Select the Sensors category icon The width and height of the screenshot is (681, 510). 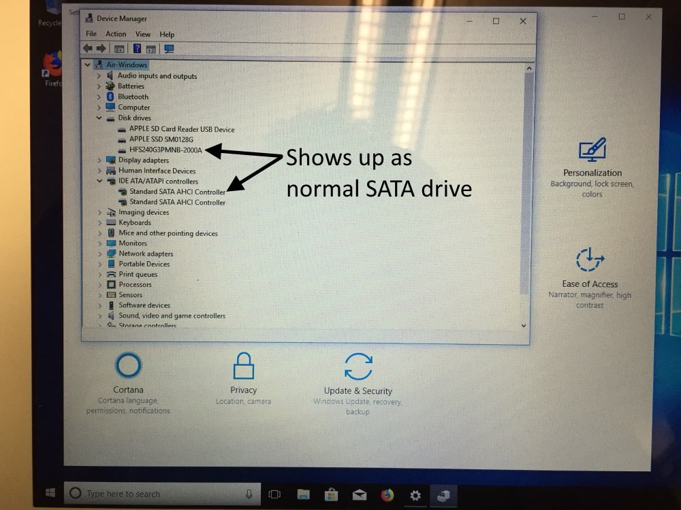pos(112,295)
